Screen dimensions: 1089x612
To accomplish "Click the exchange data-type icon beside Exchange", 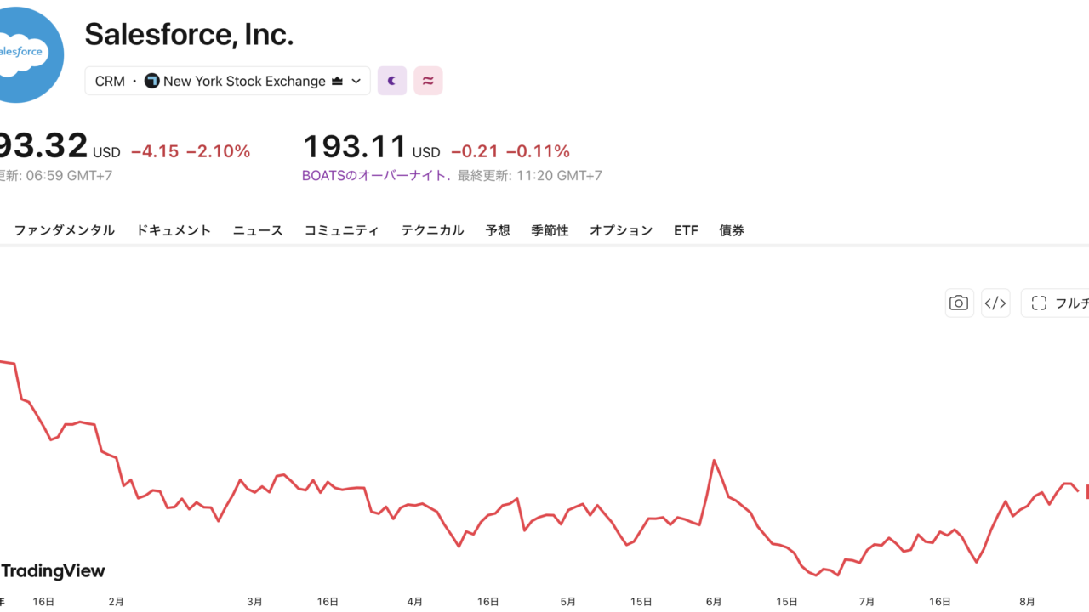I will pos(337,82).
